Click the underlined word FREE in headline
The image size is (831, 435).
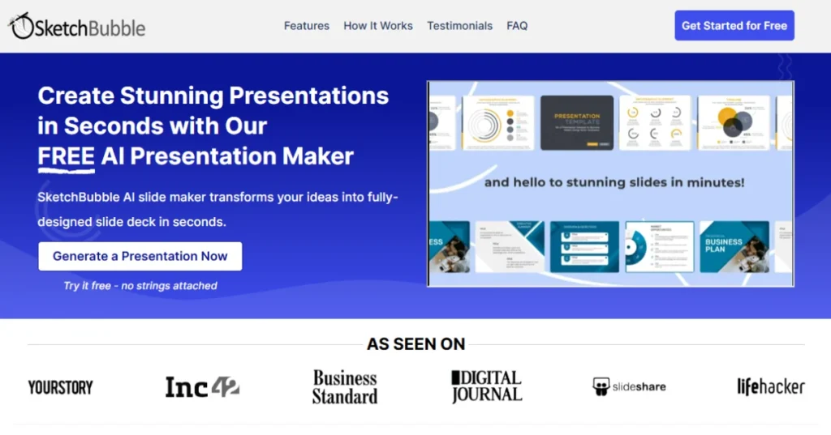coord(67,156)
